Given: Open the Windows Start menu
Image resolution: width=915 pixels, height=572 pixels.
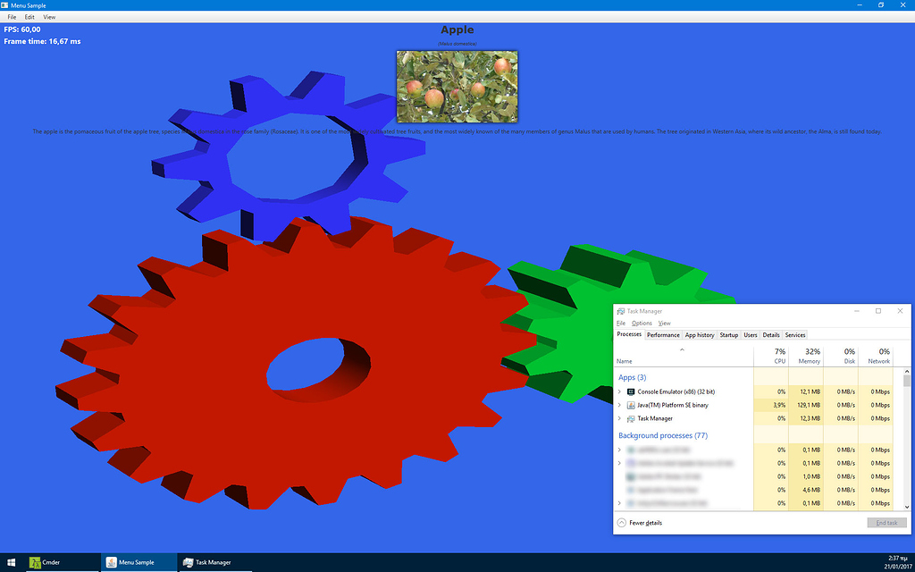Looking at the screenshot, I should [11, 562].
